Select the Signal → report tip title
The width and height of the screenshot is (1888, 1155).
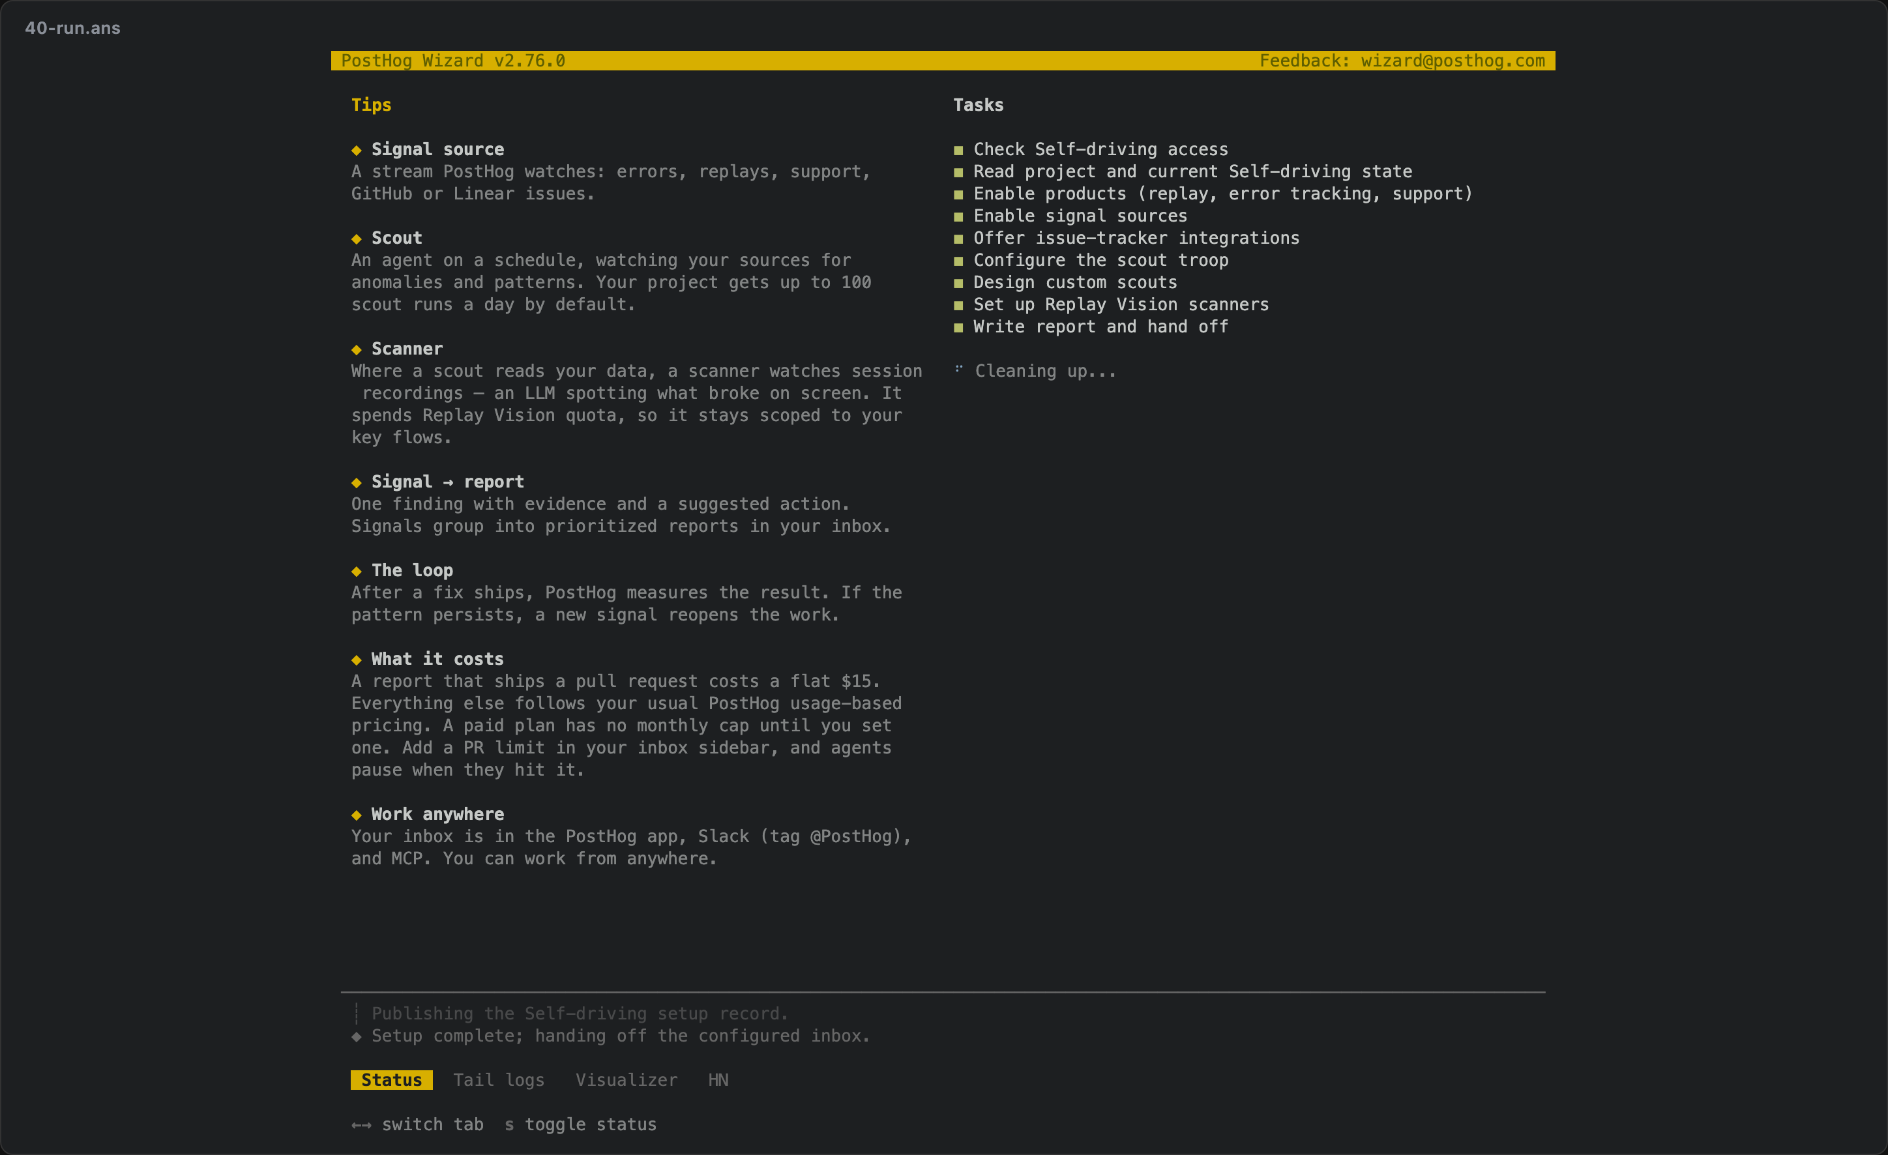coord(447,482)
